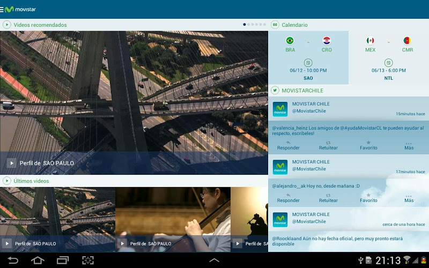This screenshot has height=268, width=429.
Task: Open Movistar avatar of one-hour-ago tweet
Action: point(280,220)
